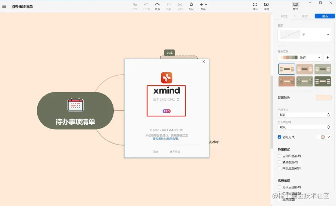Toggle the 格式 (format) panel

point(295,6)
